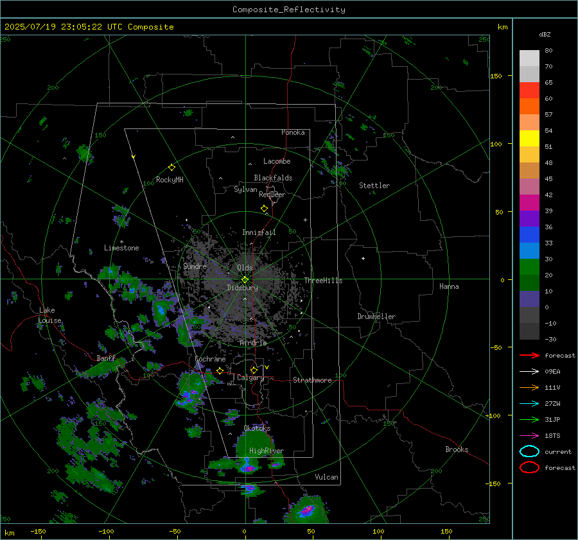Click the Stettler city label
Screen dimensions: 578x540
(374, 186)
